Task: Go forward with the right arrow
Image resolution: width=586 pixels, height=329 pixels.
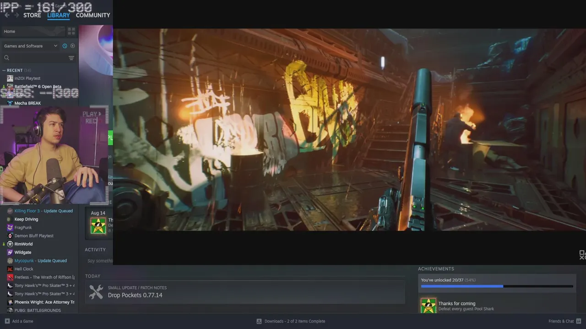Action: (x=16, y=15)
